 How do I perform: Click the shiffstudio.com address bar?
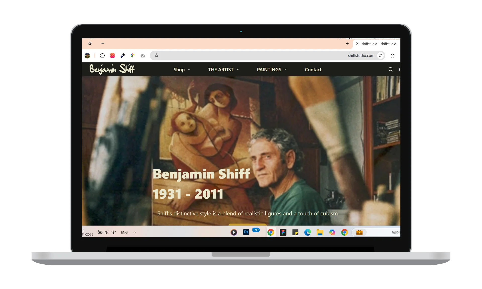click(x=267, y=55)
